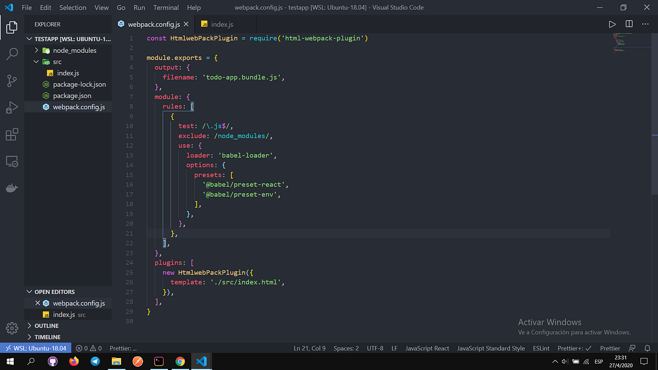Switch to the index.js editor tab
This screenshot has width=658, height=370.
pyautogui.click(x=222, y=24)
